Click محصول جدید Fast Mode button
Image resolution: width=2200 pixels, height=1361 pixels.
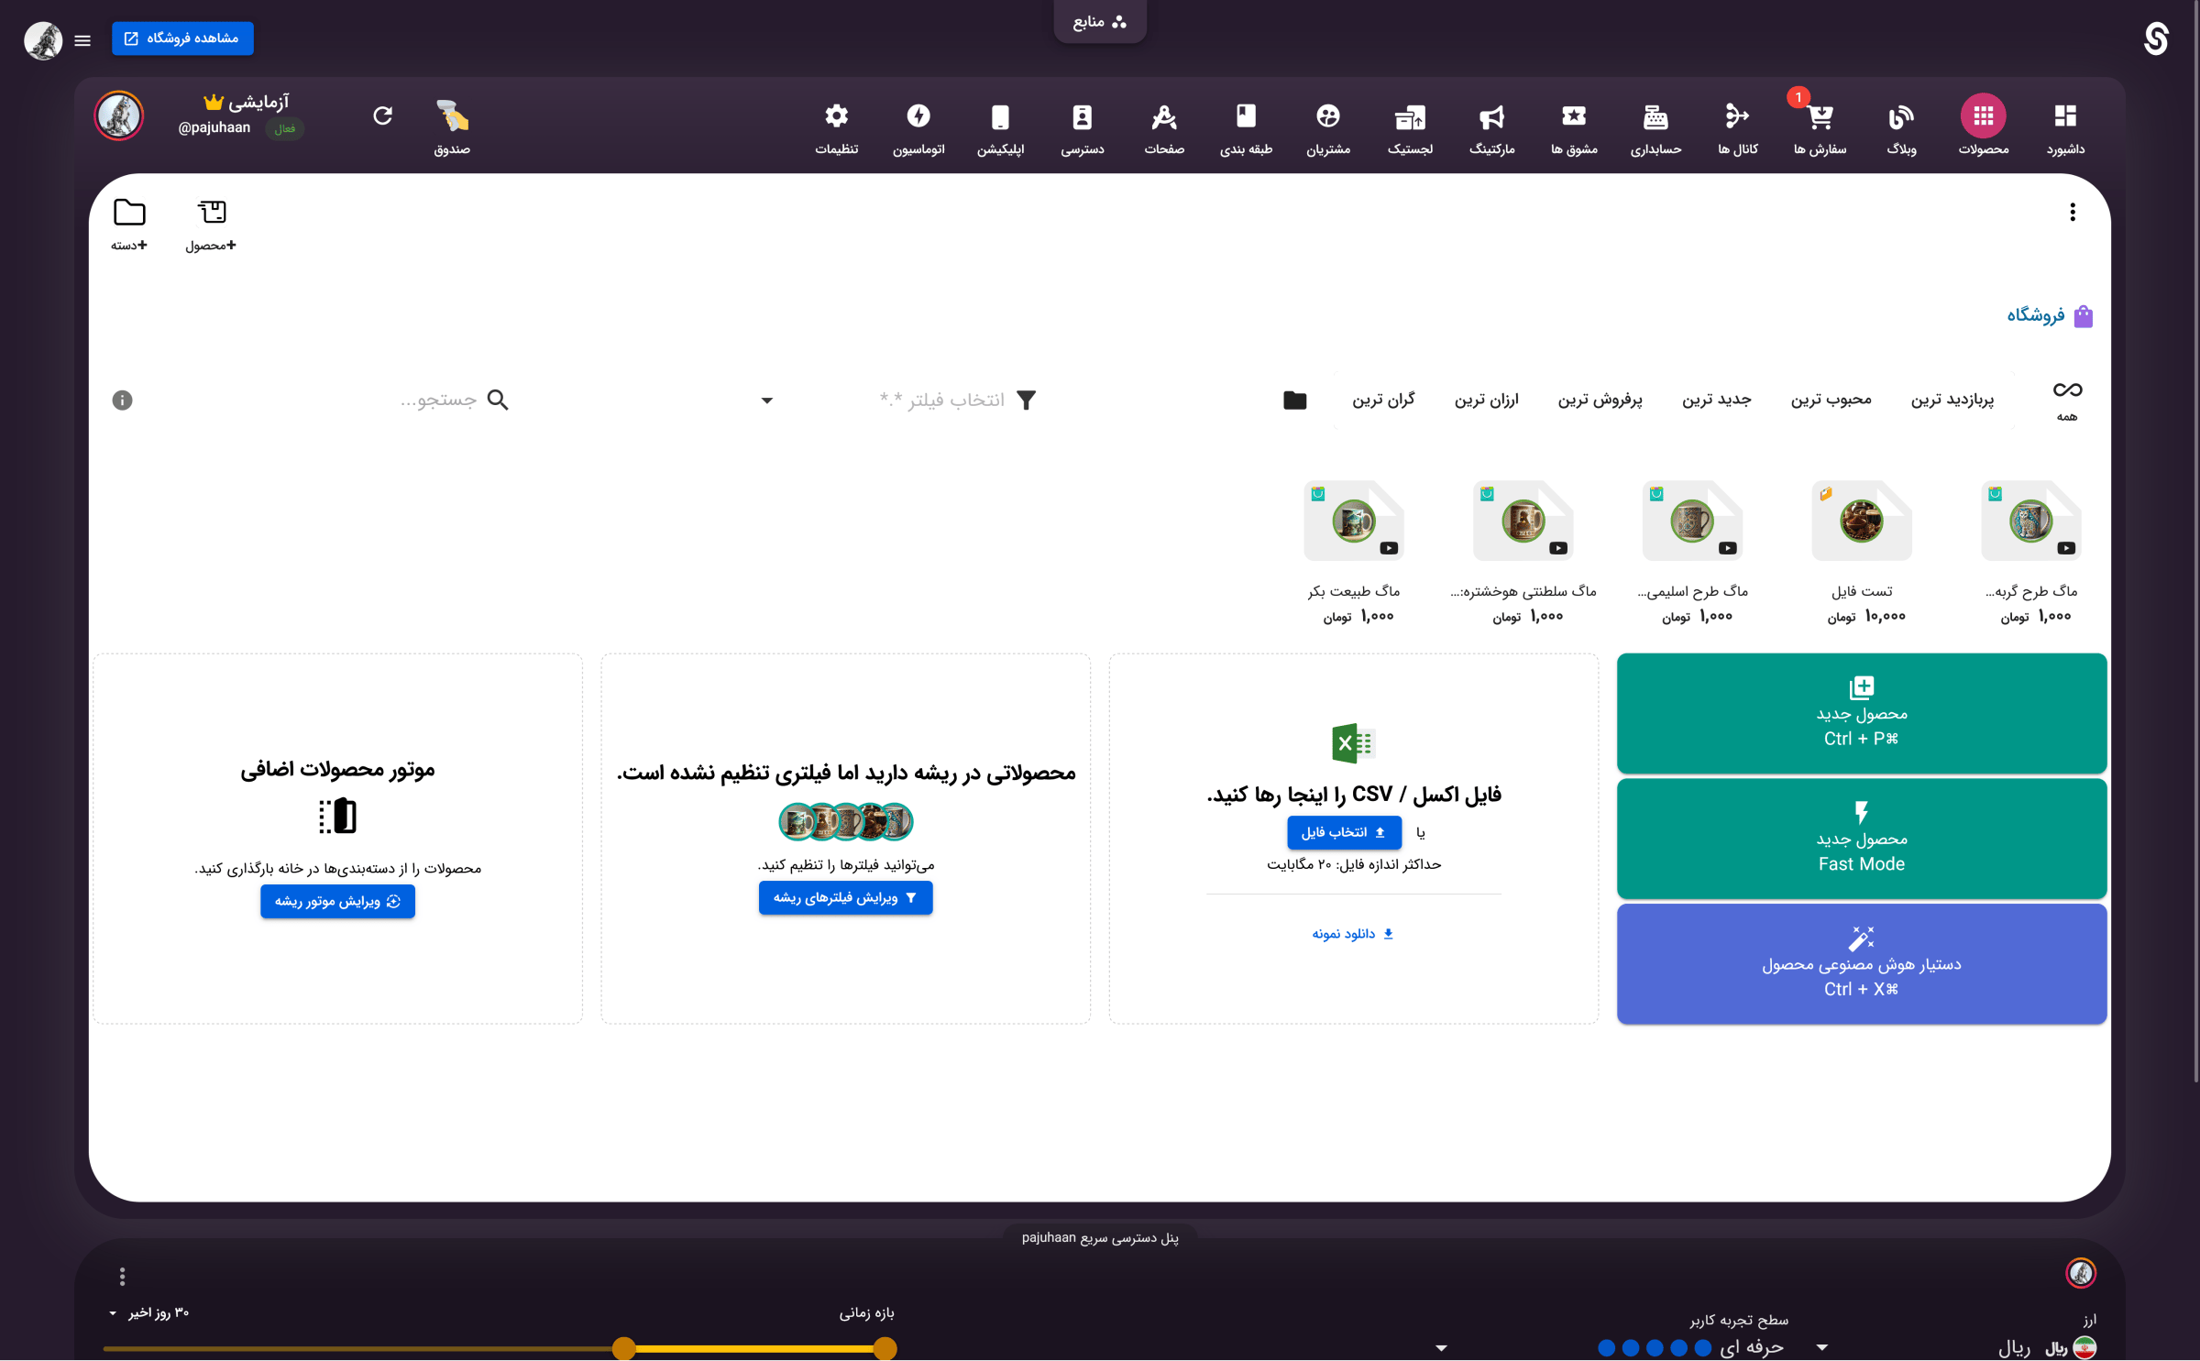(1861, 839)
